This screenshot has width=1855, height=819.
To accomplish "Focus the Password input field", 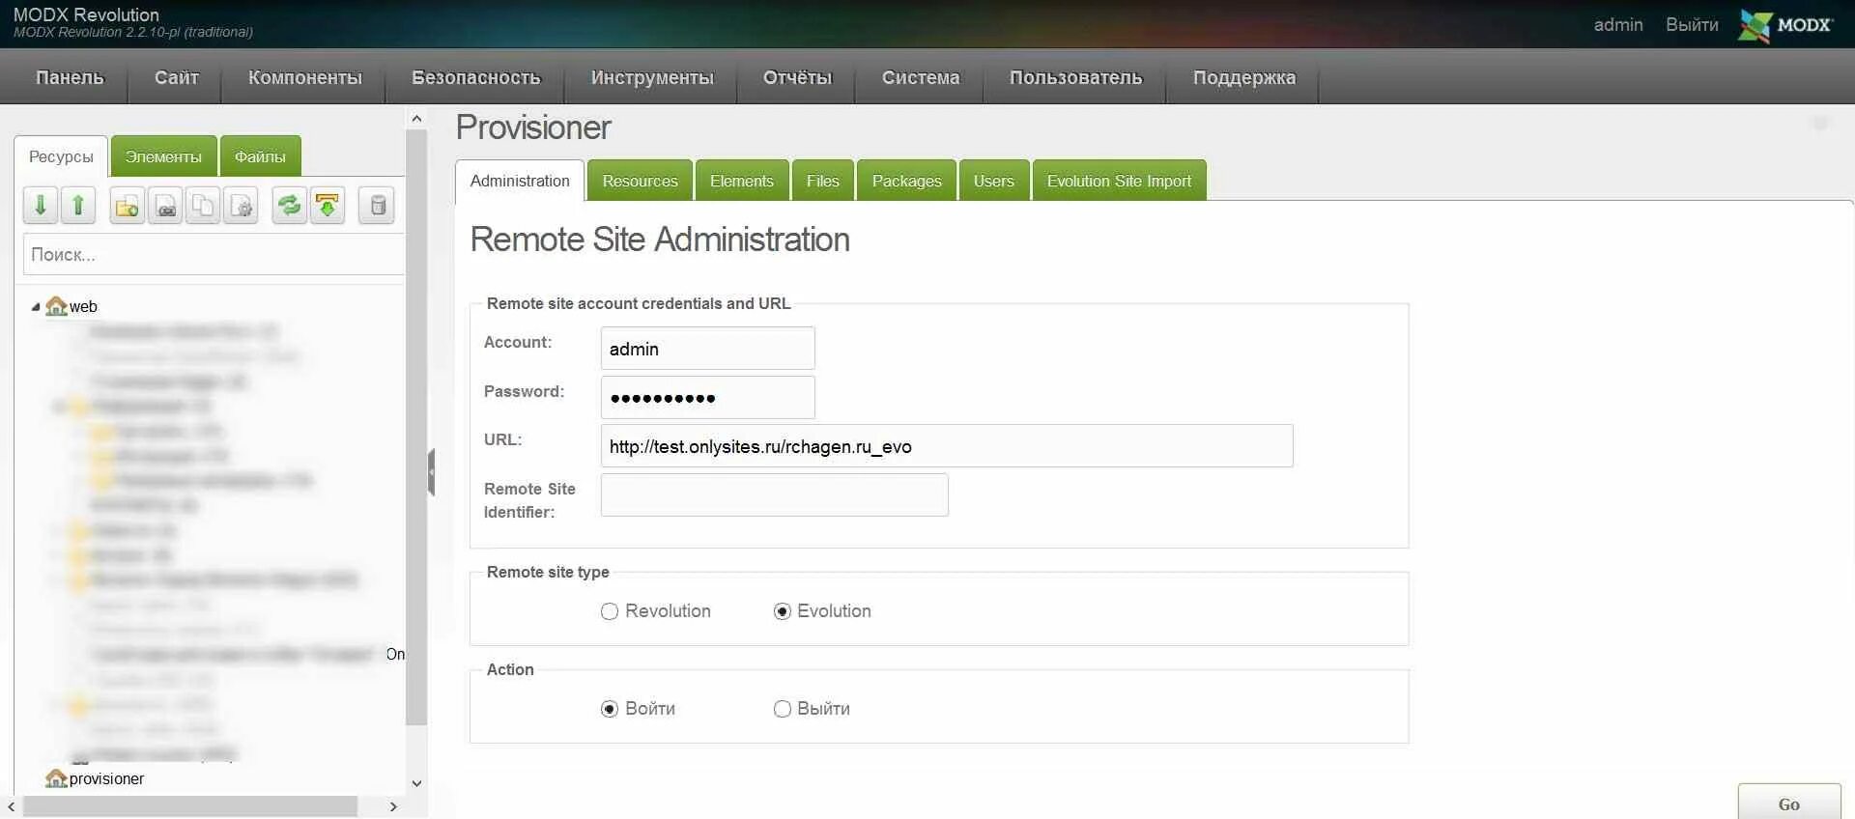I will pos(708,397).
